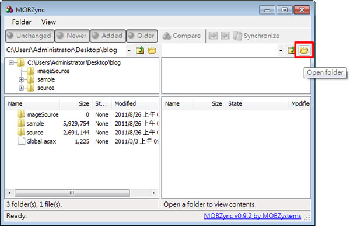
Task: Close the MOBZync window
Action: click(x=302, y=10)
